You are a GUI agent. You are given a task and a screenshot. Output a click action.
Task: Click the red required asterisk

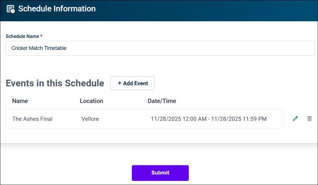click(x=41, y=36)
